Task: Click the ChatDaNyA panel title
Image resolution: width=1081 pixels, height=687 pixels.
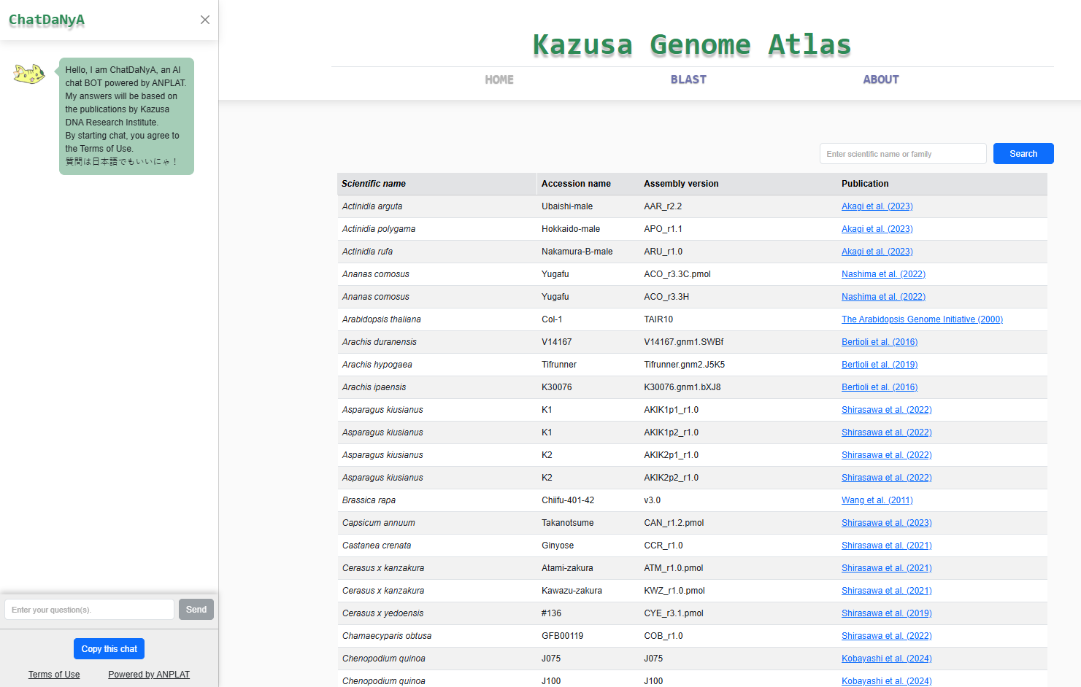Action: point(47,20)
